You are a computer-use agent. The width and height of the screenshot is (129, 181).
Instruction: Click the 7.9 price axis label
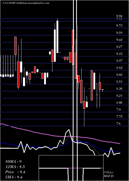point(118,109)
